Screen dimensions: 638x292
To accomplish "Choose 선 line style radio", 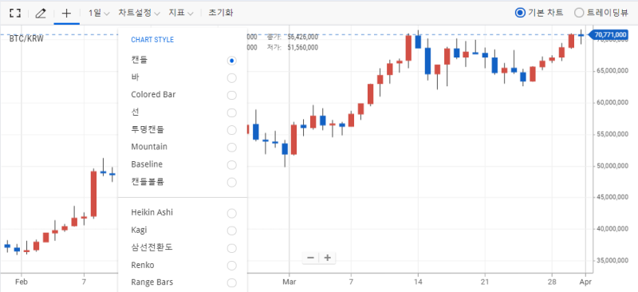I will pyautogui.click(x=231, y=112).
